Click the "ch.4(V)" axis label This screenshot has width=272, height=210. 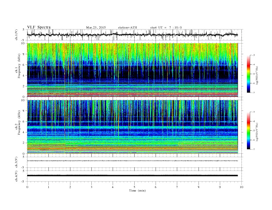point(16,176)
